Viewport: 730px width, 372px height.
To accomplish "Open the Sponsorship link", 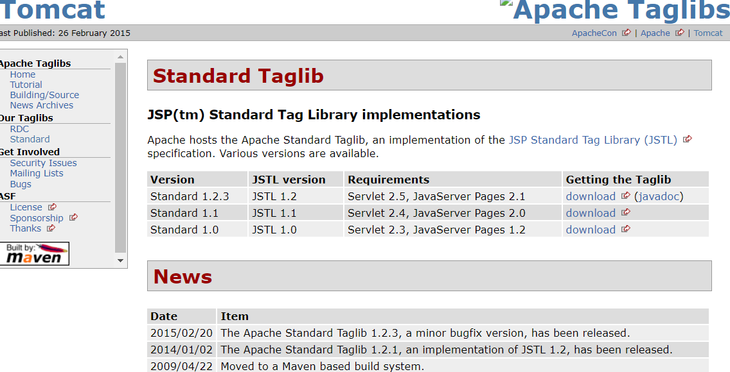I will click(37, 218).
